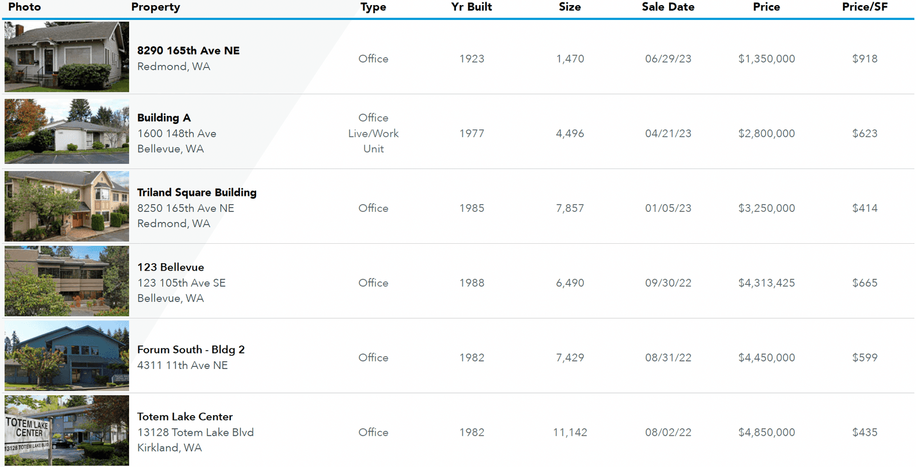Open the Totem Lake Center listing title

(185, 417)
